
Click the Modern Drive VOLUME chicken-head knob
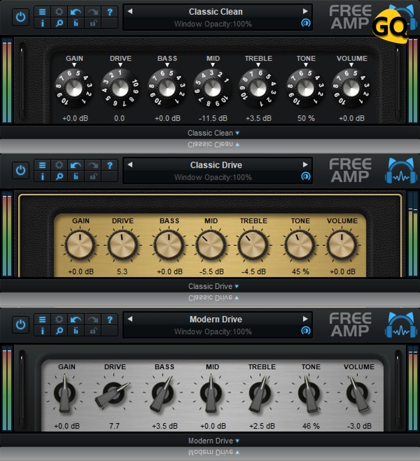[357, 393]
